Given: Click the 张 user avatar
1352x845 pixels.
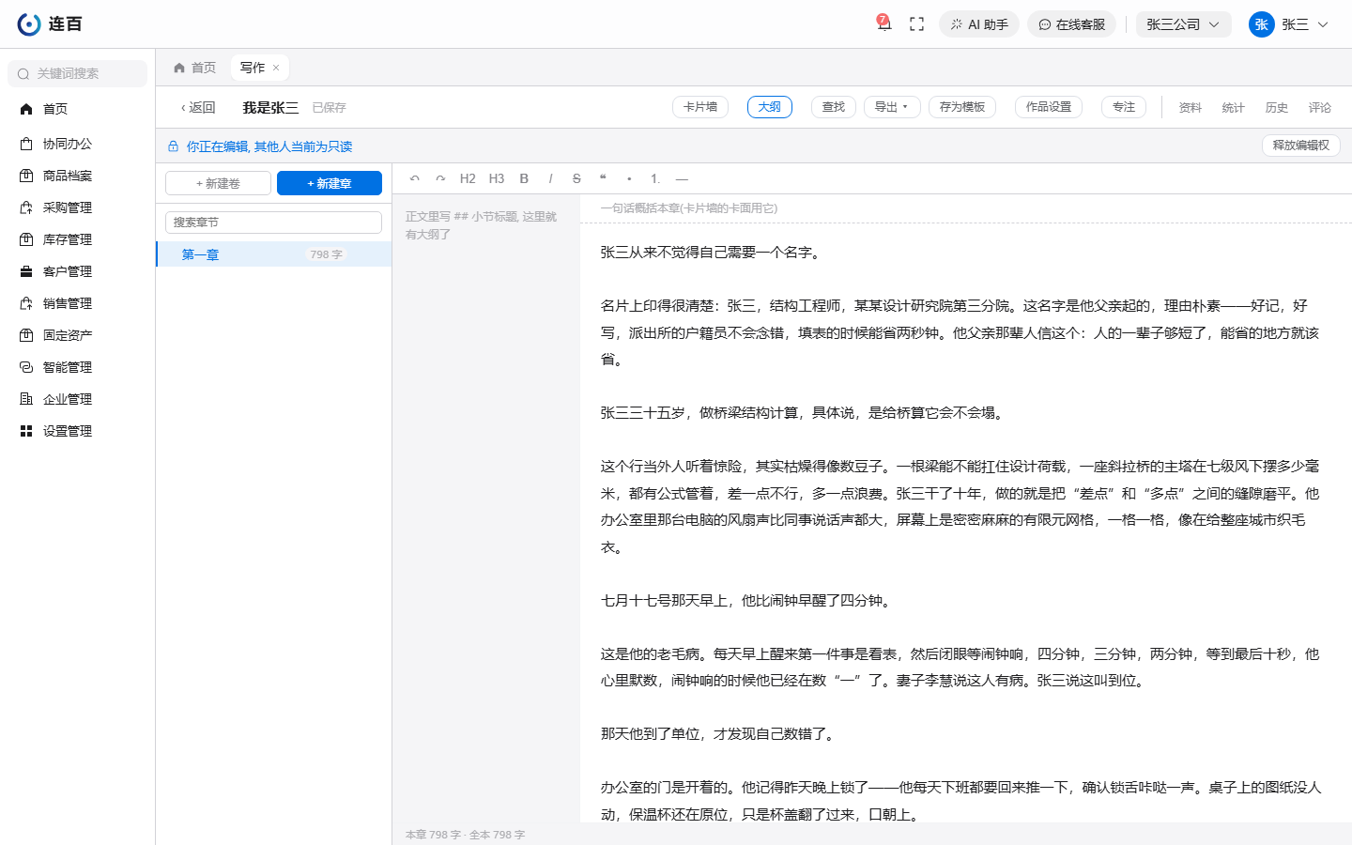Looking at the screenshot, I should pyautogui.click(x=1261, y=24).
